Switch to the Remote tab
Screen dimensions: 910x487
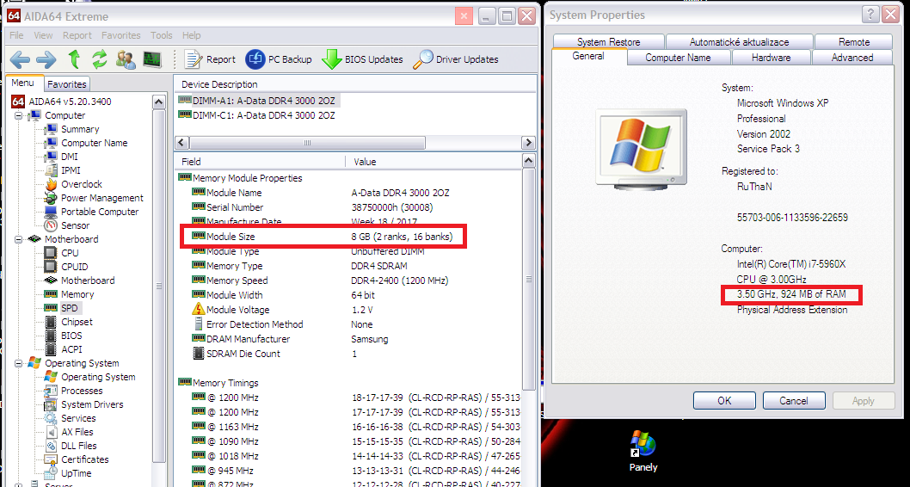pyautogui.click(x=854, y=42)
